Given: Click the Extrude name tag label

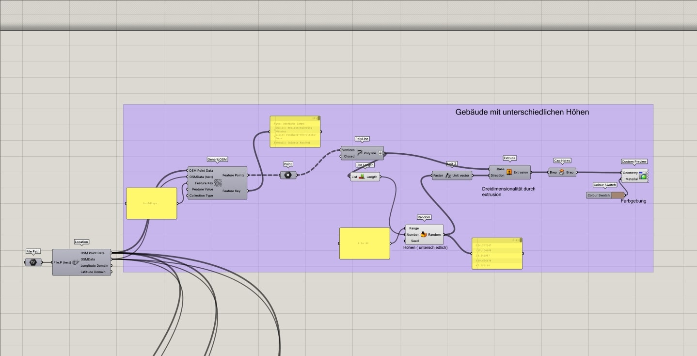Looking at the screenshot, I should [x=509, y=158].
